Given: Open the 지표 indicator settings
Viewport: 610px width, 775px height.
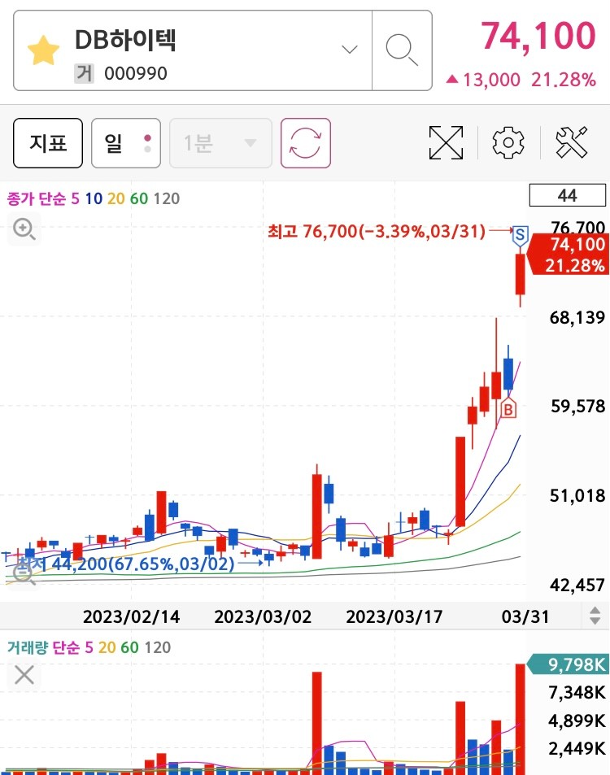Looking at the screenshot, I should click(x=48, y=143).
